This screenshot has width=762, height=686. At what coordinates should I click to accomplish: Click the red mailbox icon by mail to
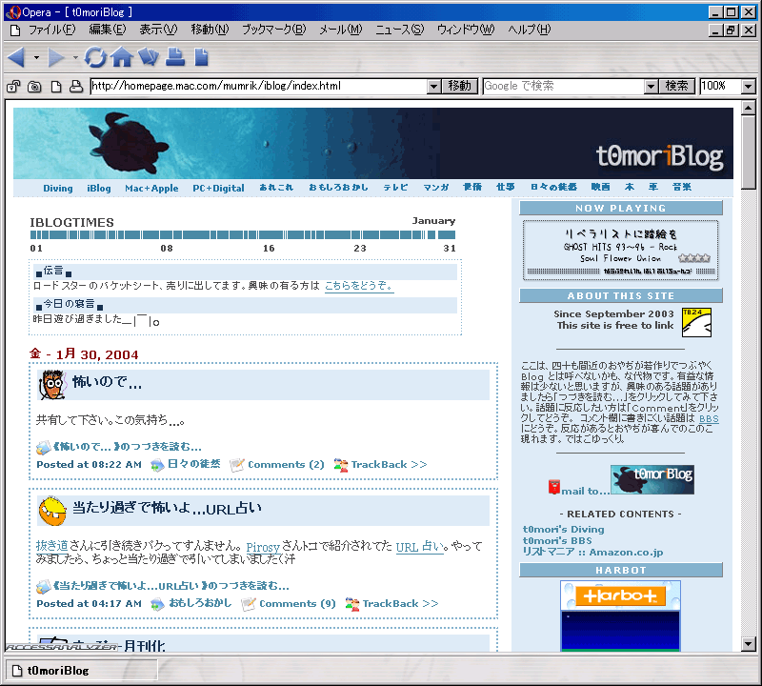(554, 487)
